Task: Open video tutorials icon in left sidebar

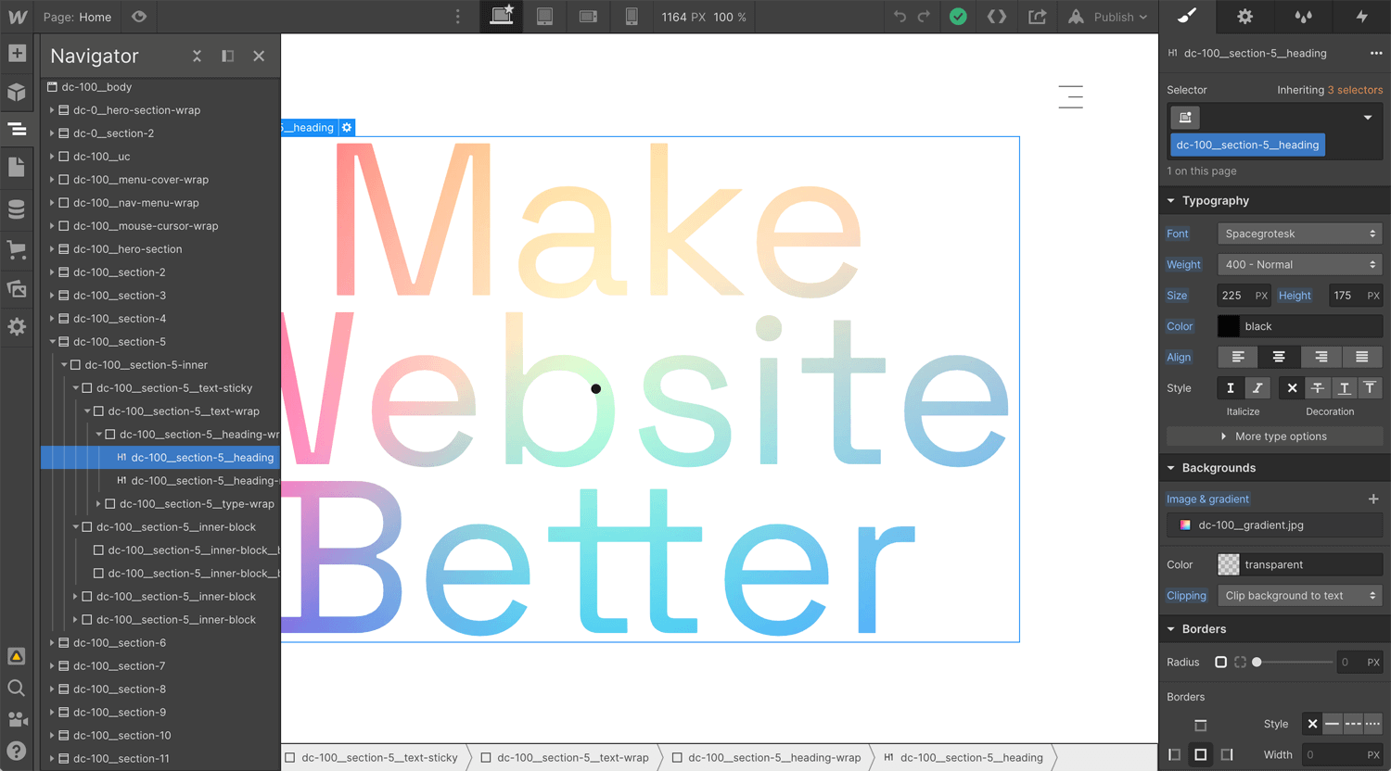Action: pyautogui.click(x=17, y=719)
